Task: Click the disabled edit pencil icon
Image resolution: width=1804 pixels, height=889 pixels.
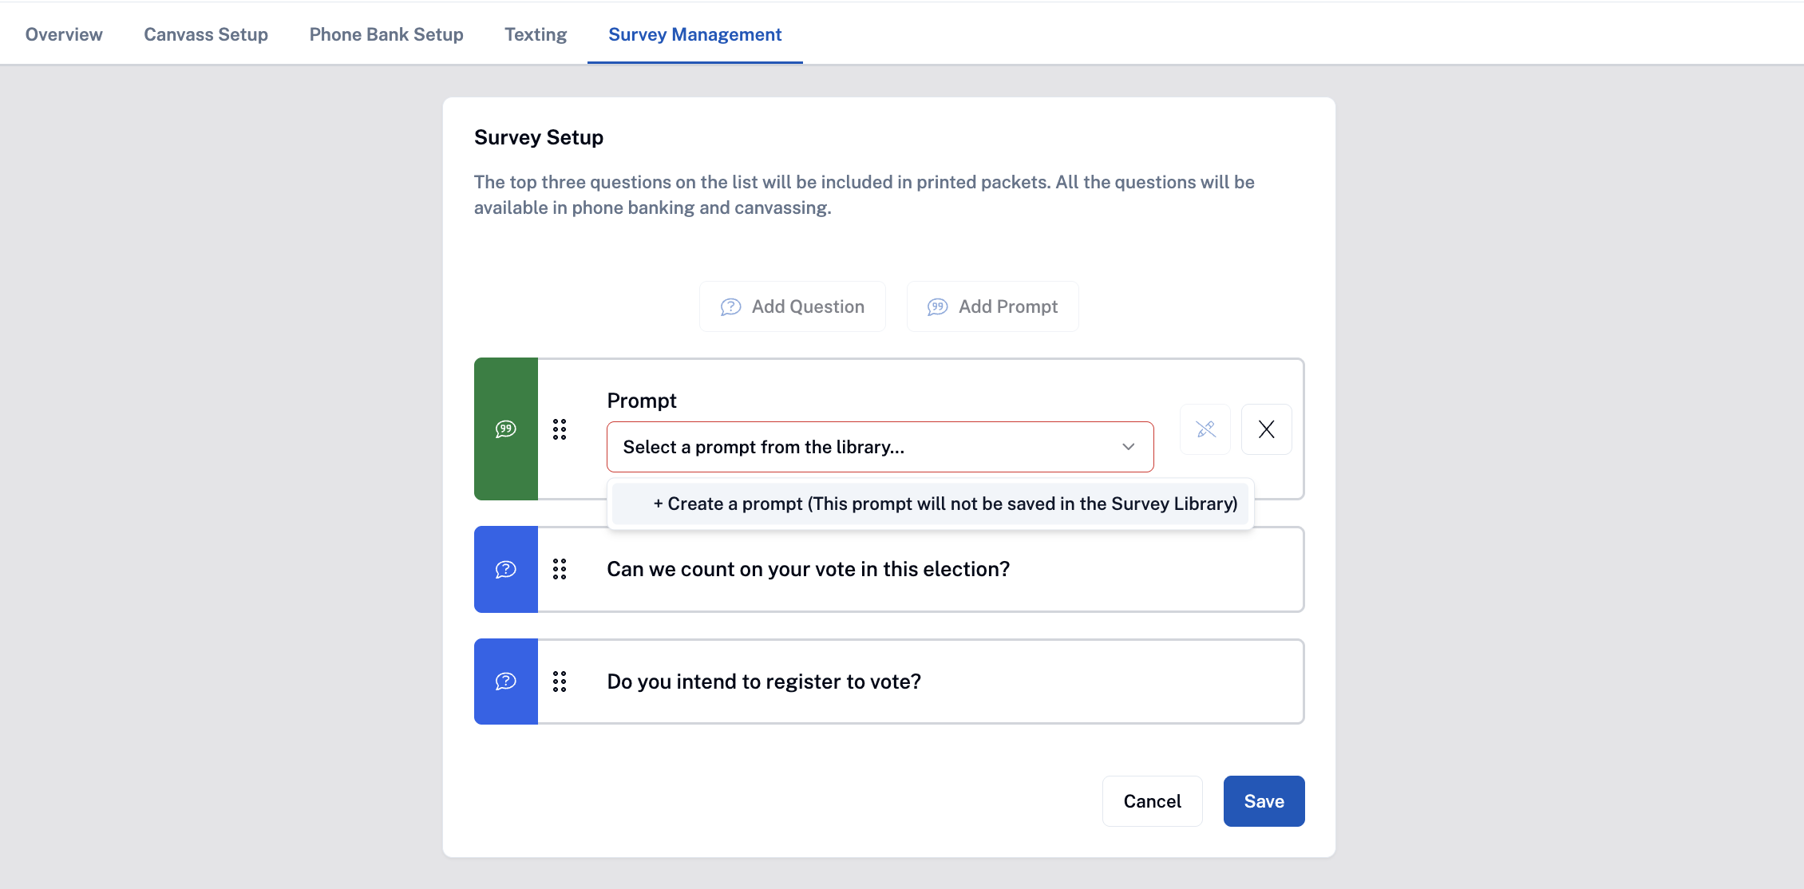Action: 1205,429
